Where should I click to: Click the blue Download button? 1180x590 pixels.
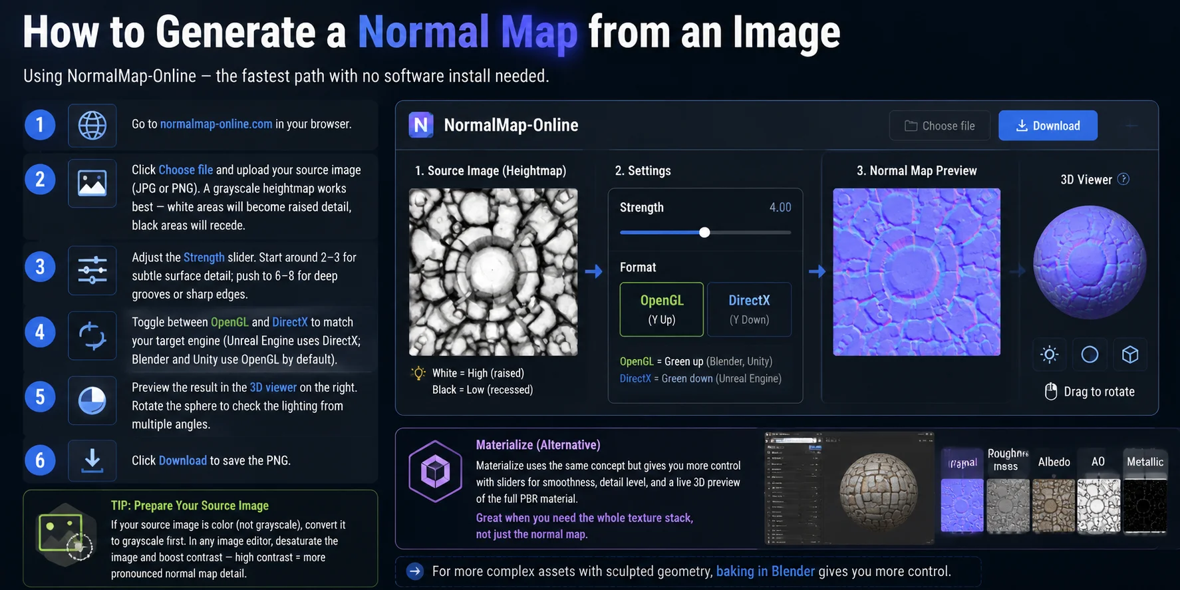[1048, 126]
